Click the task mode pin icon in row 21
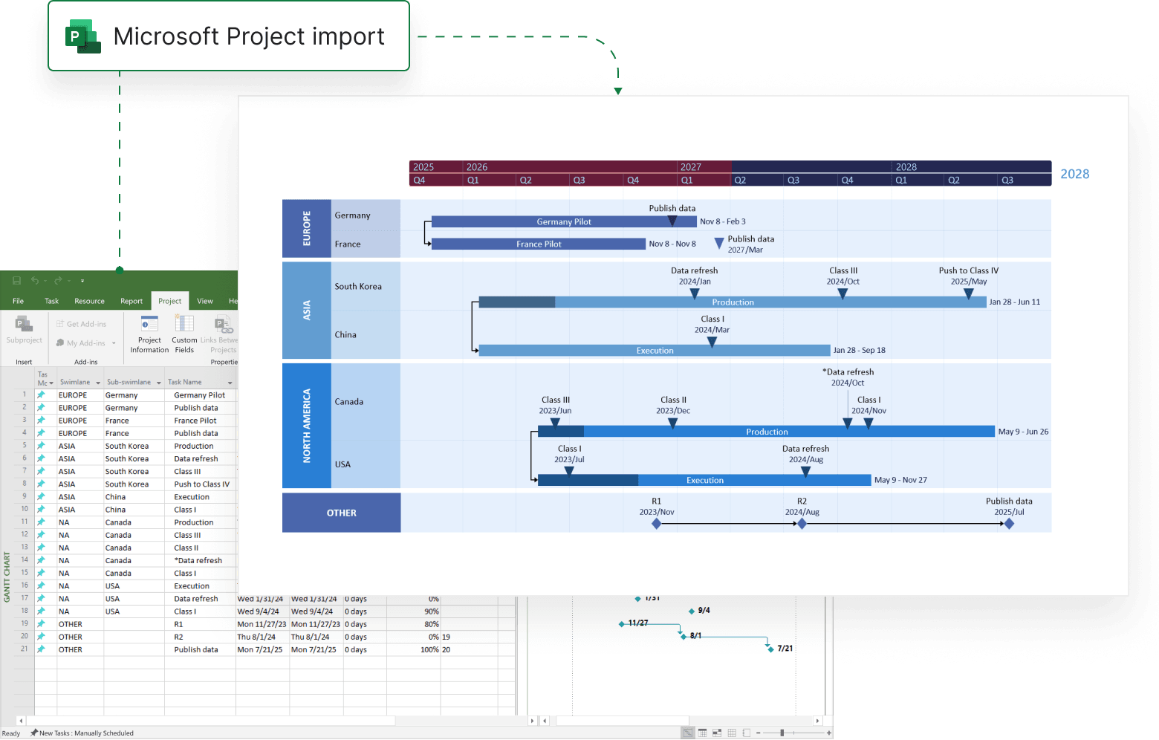The height and width of the screenshot is (740, 1159). coord(42,649)
